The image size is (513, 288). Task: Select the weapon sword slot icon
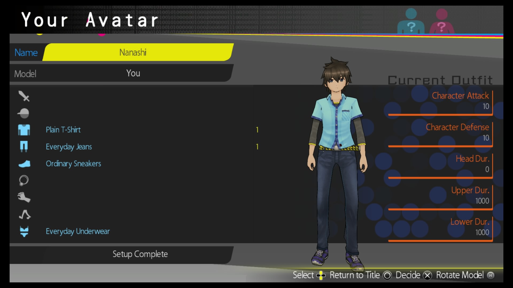(24, 96)
